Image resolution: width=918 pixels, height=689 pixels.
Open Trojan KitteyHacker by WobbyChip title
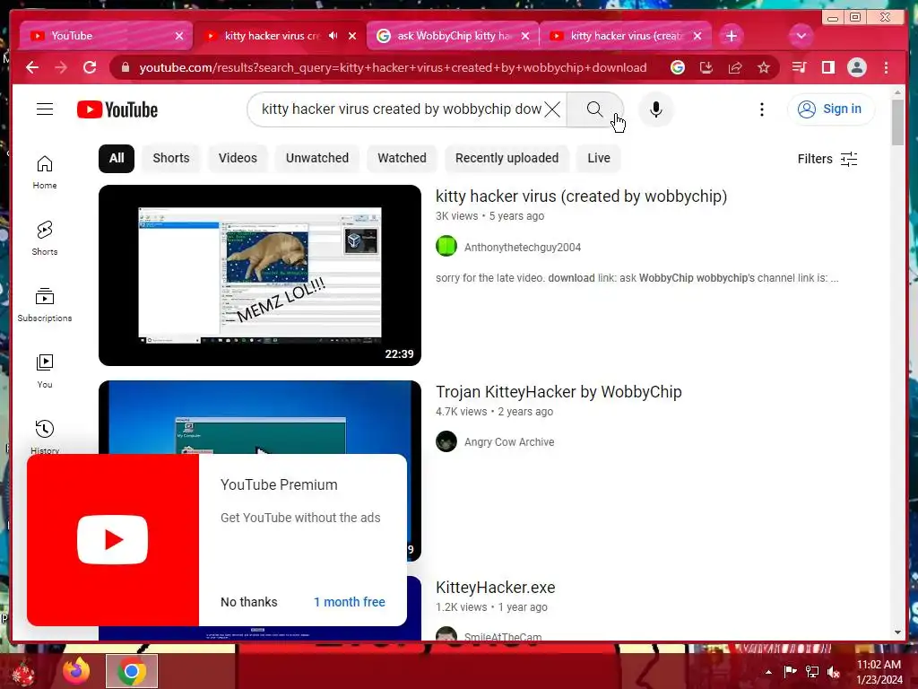pyautogui.click(x=559, y=392)
